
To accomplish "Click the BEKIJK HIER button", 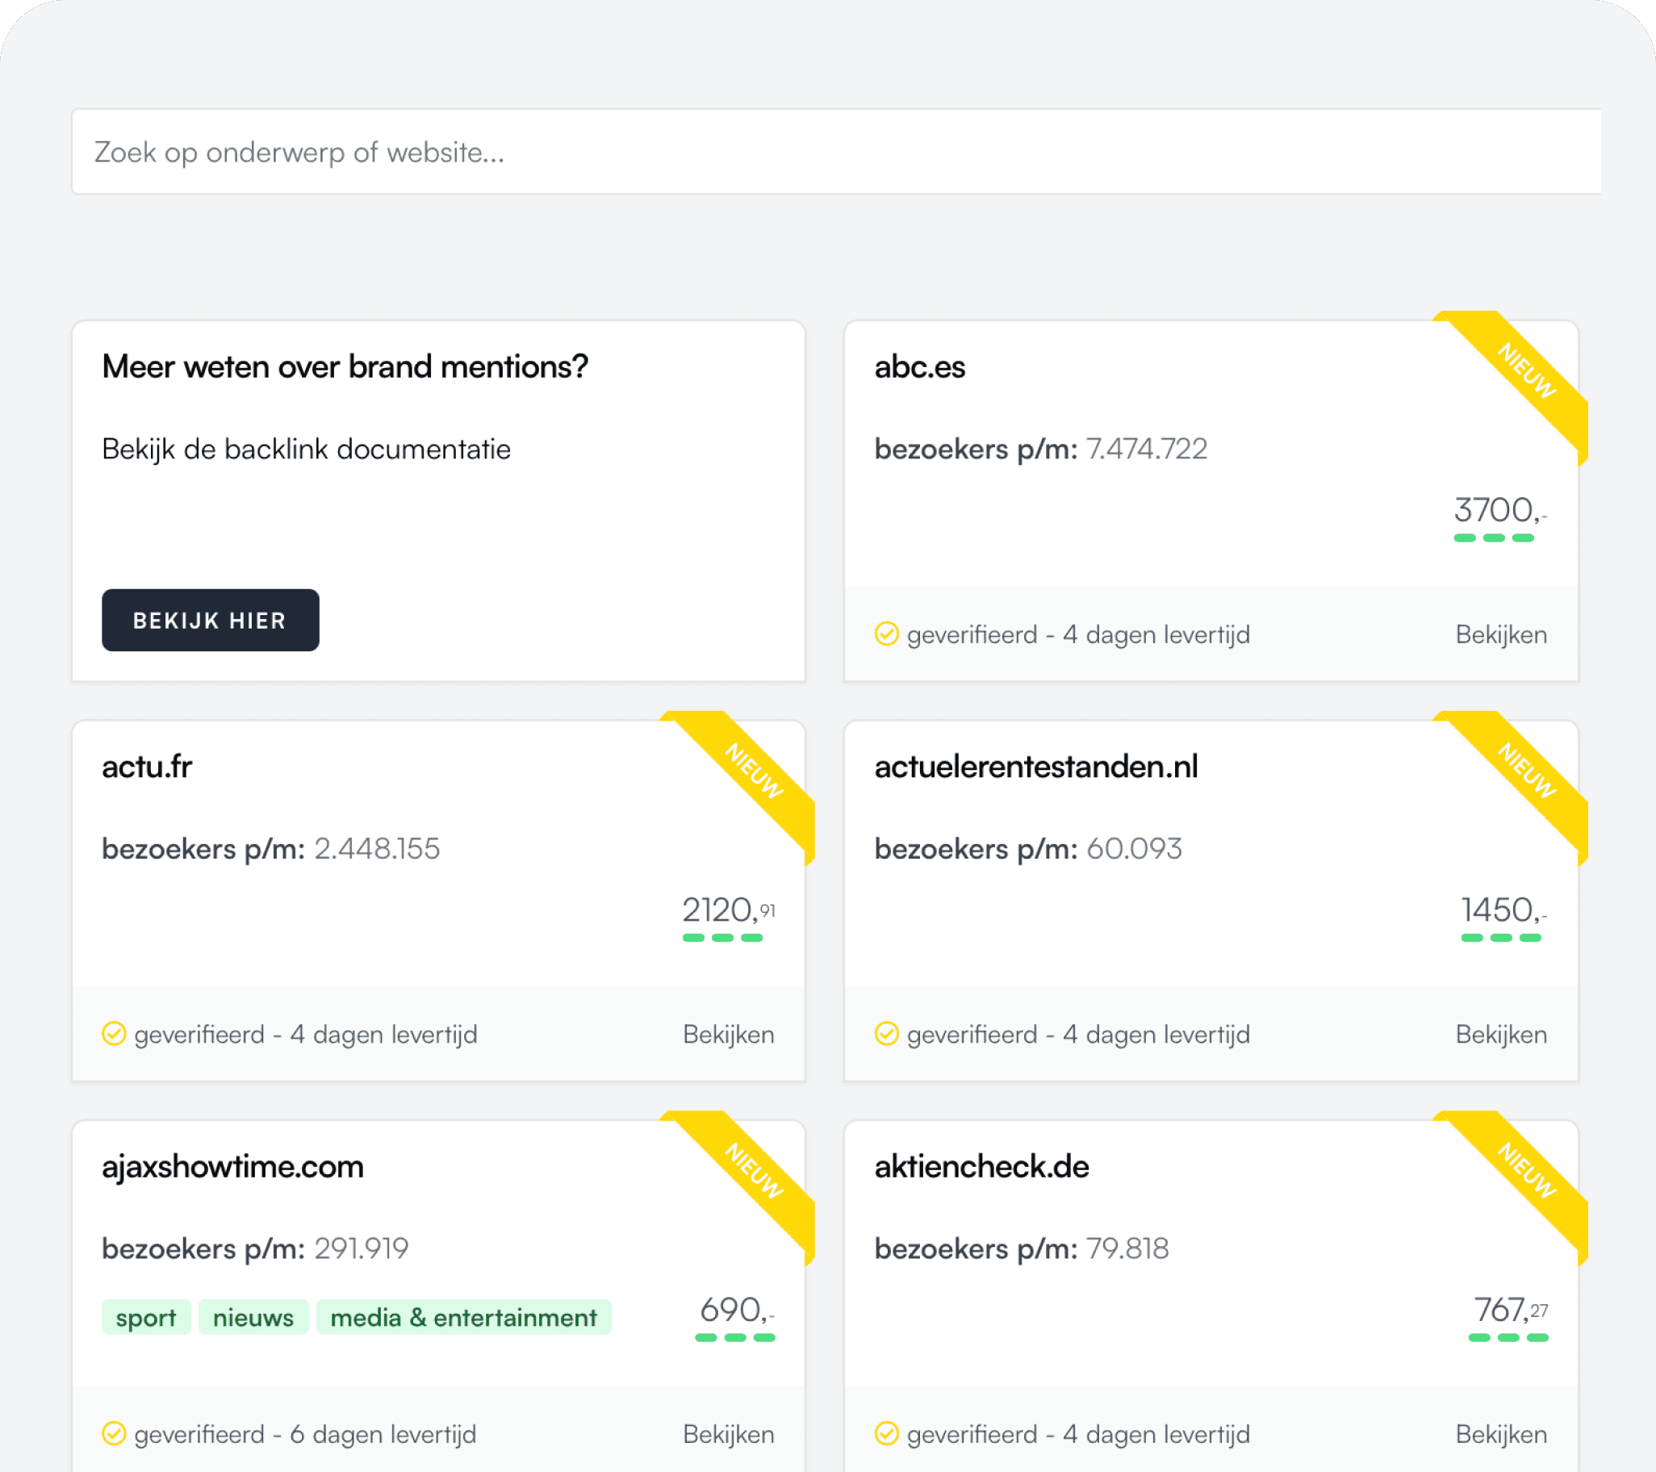I will click(x=210, y=620).
